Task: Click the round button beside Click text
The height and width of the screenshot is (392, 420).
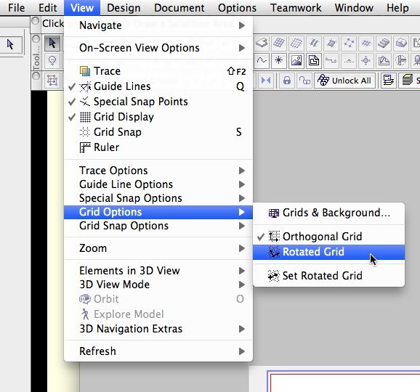Action: click(35, 21)
